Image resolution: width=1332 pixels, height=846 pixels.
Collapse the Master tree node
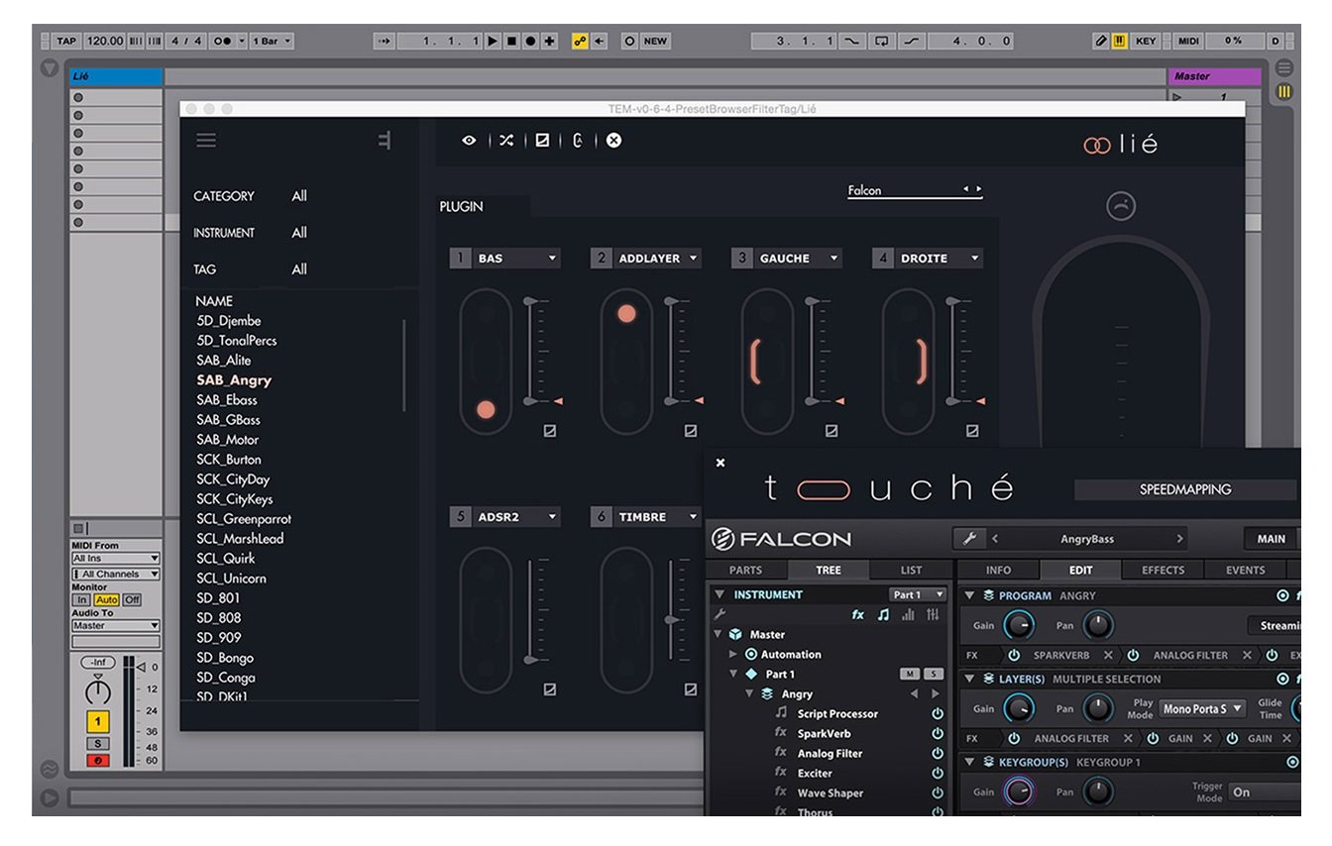click(x=718, y=635)
